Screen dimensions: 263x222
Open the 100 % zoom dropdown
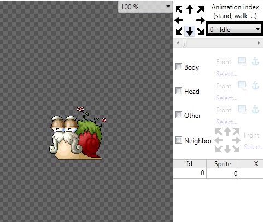point(145,7)
